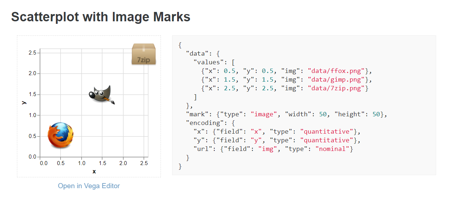
Task: Click the 2.0 tick label on x axis
Action: click(123, 163)
